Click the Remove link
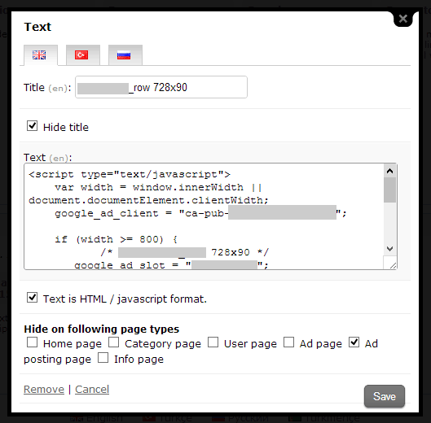 coord(44,389)
